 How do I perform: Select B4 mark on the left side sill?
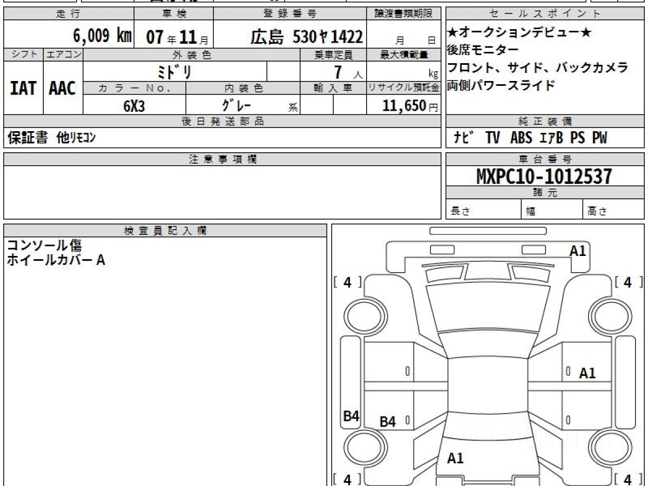pyautogui.click(x=352, y=416)
